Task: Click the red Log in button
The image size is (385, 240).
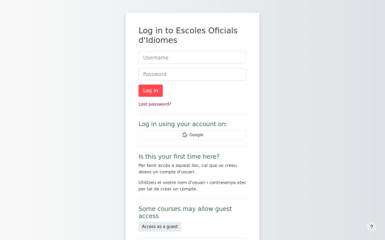Action: click(x=151, y=91)
